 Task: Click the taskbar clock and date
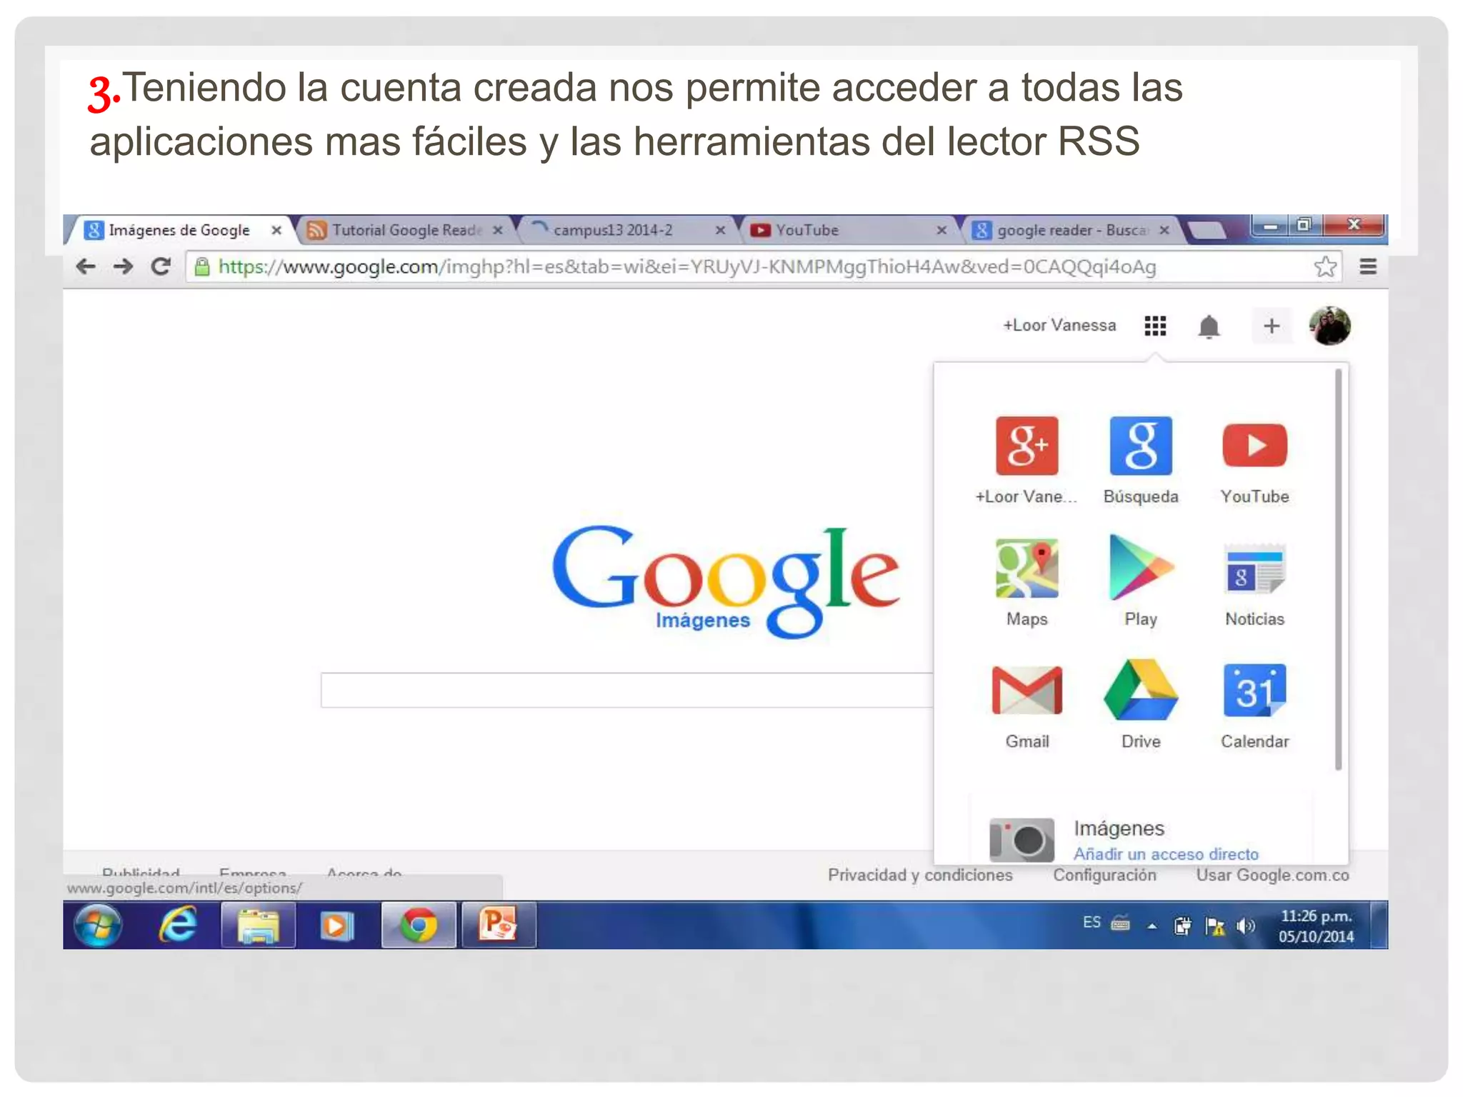tap(1316, 926)
